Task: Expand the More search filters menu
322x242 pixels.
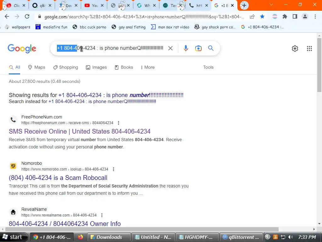Action: coord(148,67)
